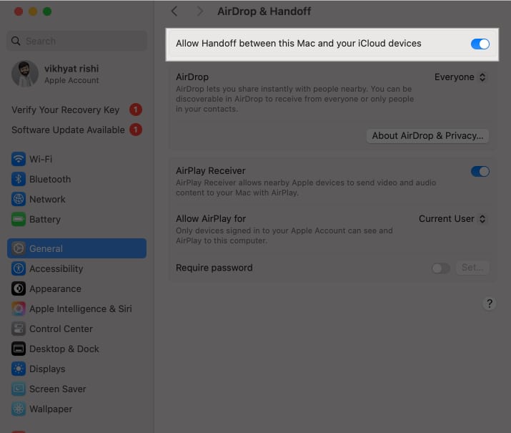Open the Desktop & Dock icon
The height and width of the screenshot is (433, 511).
pos(19,349)
